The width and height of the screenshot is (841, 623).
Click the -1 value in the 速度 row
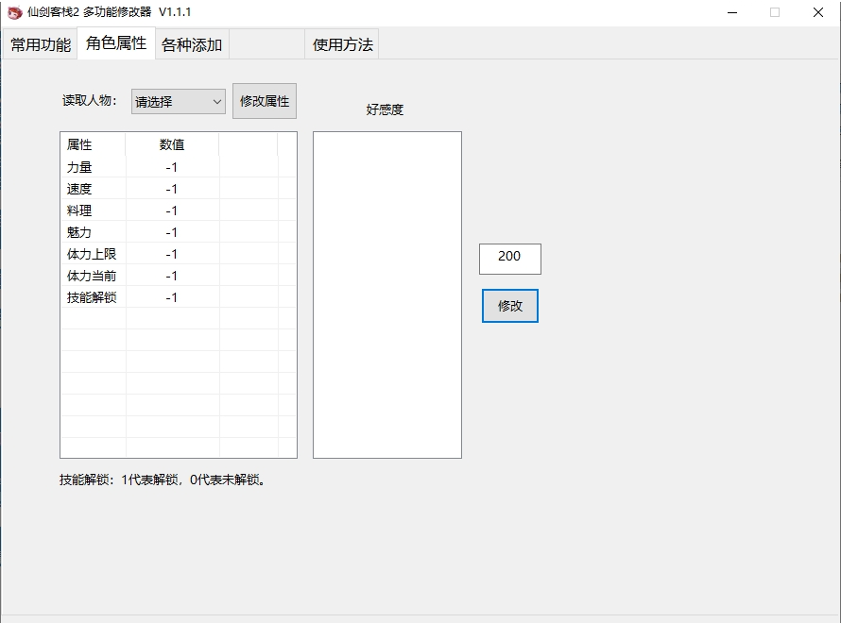[x=172, y=189]
